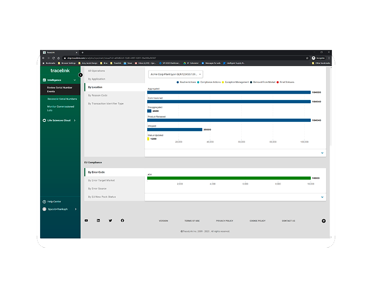Click the TERMS OF USE footer link

192,221
